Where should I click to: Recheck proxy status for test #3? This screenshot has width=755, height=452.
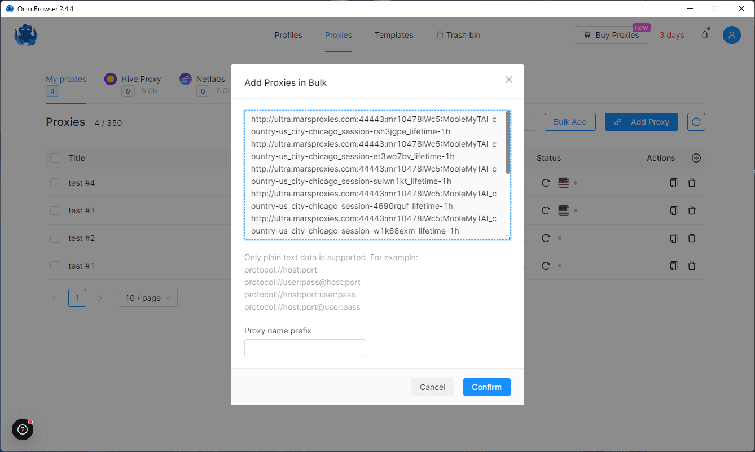(546, 210)
